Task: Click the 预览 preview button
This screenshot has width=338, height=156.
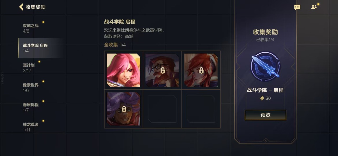Action: tap(265, 115)
